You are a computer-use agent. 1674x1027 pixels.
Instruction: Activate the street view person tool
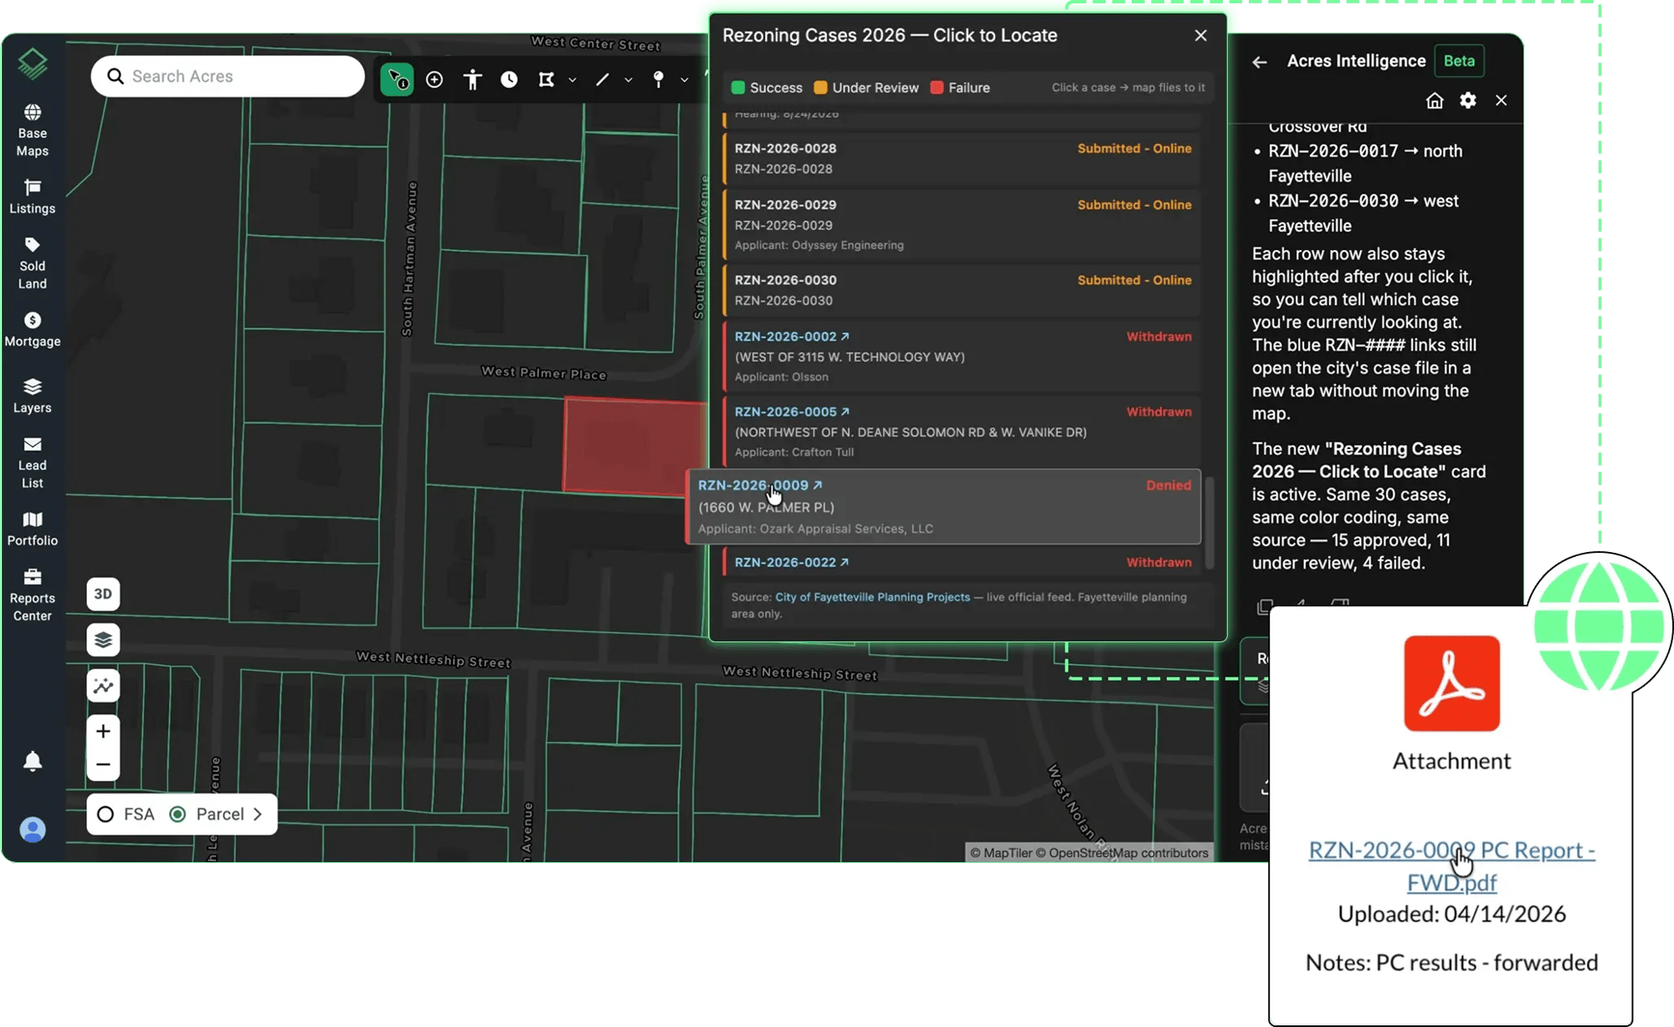pyautogui.click(x=473, y=79)
